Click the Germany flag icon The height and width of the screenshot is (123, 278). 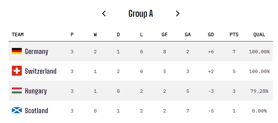click(x=17, y=51)
